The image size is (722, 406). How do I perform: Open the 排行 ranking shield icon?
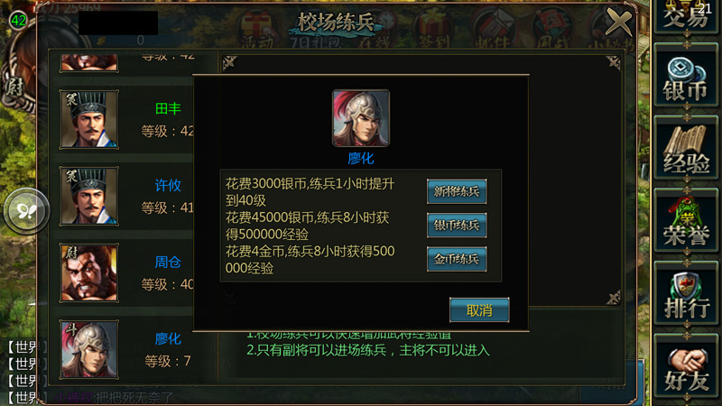pyautogui.click(x=686, y=297)
